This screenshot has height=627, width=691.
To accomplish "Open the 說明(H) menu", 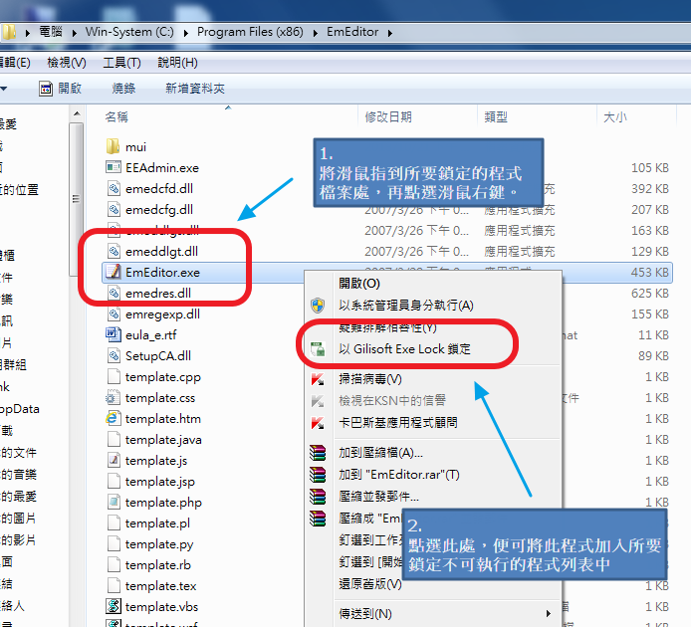I will (176, 63).
